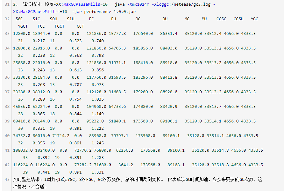Click value 0.798 under line 34

click(98, 56)
